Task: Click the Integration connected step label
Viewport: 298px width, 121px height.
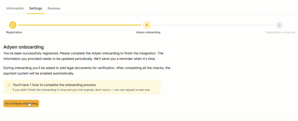Action: [x=281, y=32]
